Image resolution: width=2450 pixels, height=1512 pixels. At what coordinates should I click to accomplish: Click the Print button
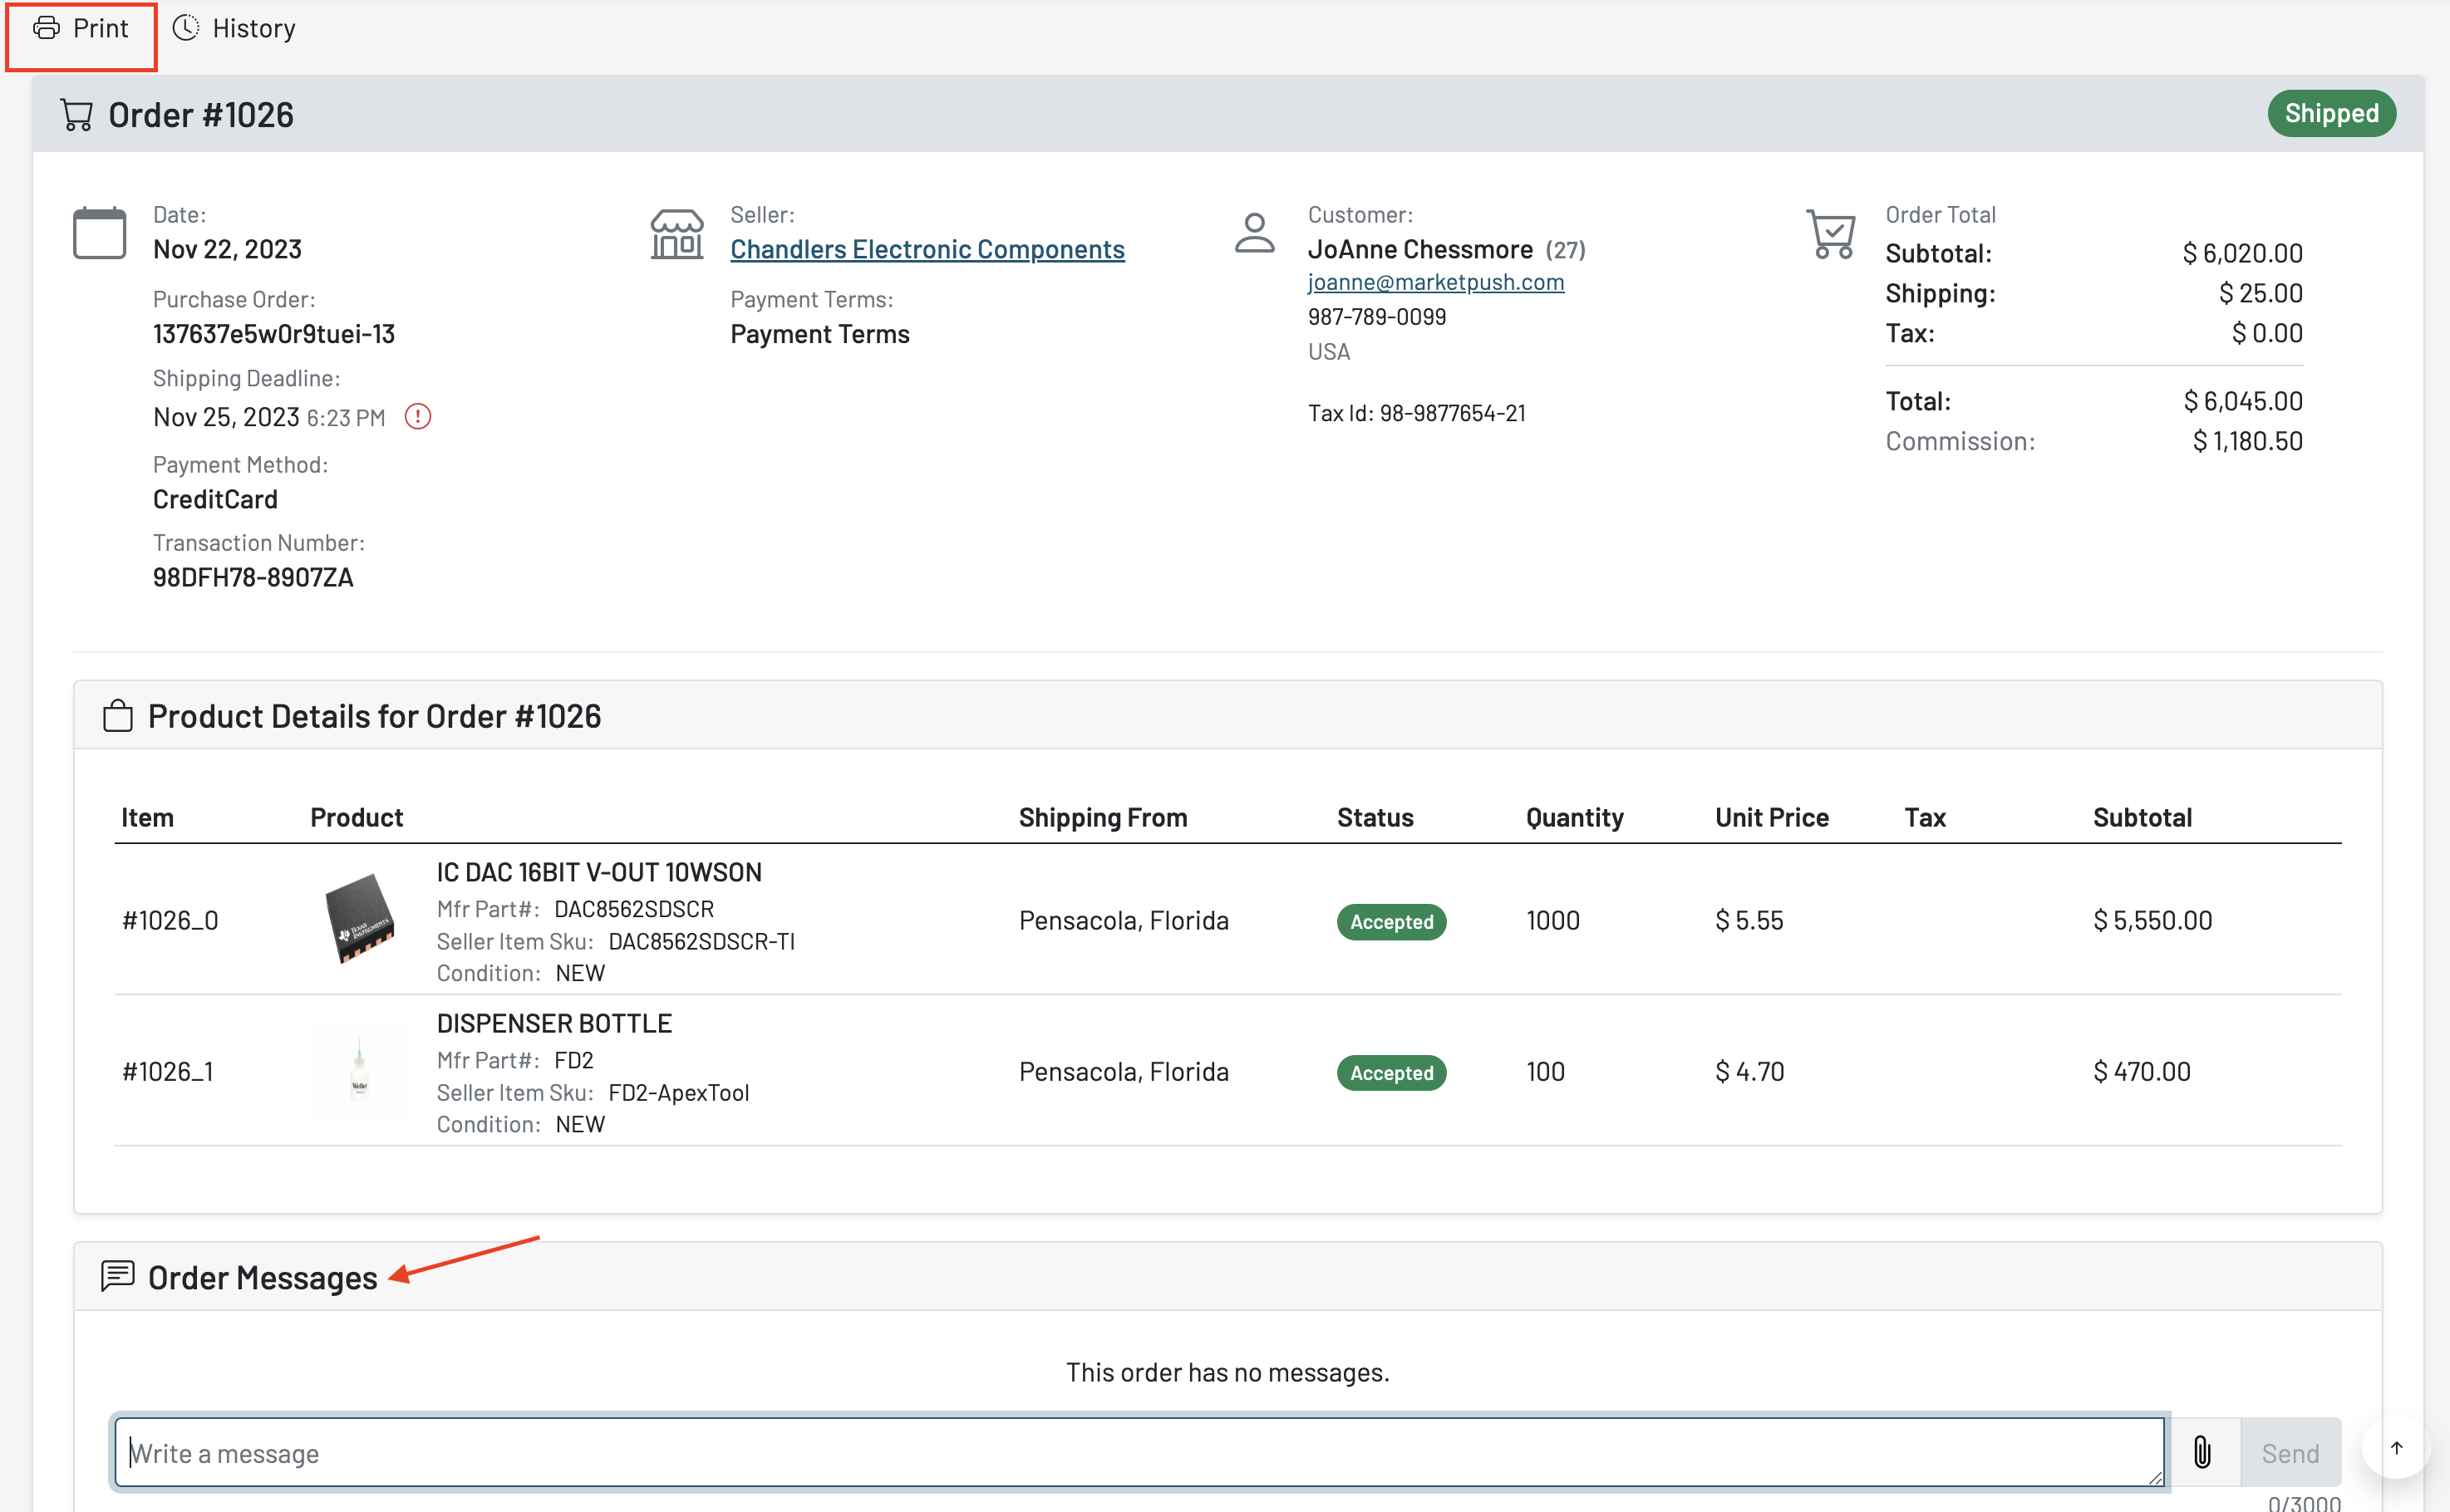(x=81, y=29)
